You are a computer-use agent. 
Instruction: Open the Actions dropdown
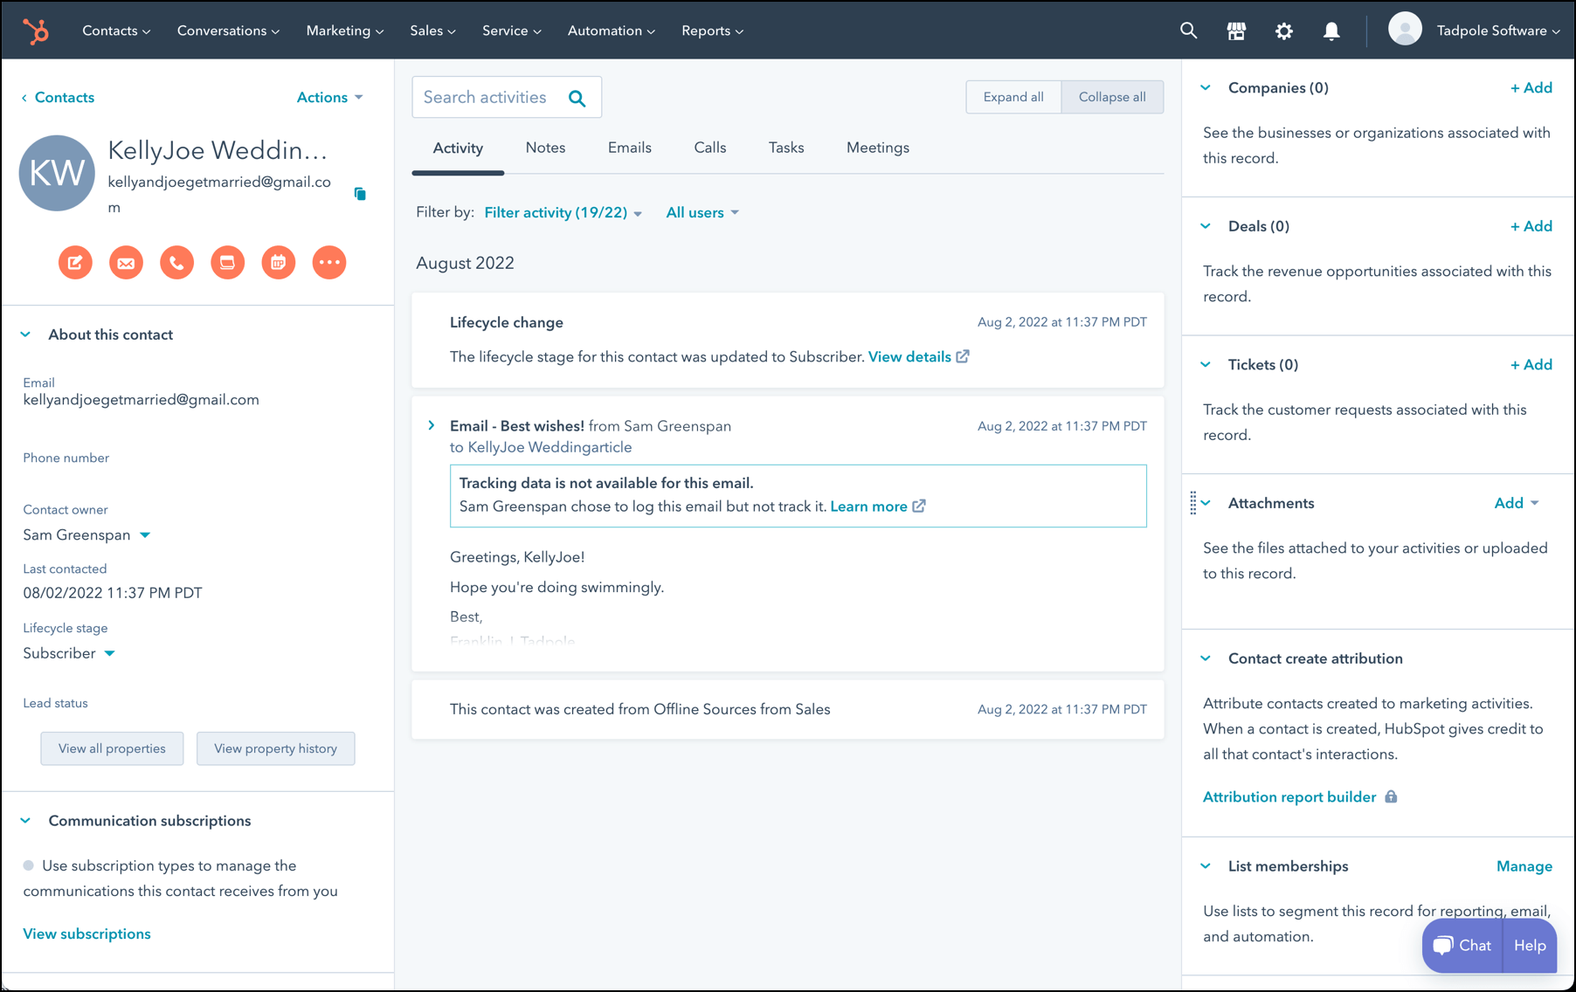pyautogui.click(x=330, y=97)
